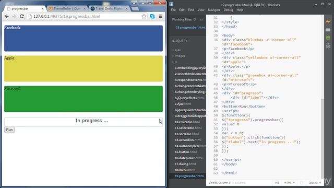This screenshot has height=188, width=334.
Task: Open 4.changecontent&attr file in the tree
Action: [190, 86]
